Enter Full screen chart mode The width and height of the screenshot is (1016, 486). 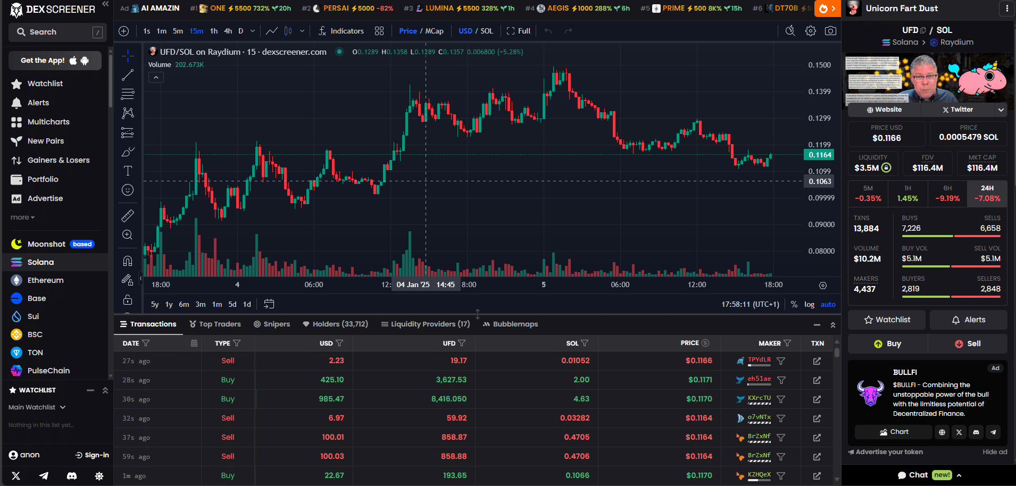519,31
